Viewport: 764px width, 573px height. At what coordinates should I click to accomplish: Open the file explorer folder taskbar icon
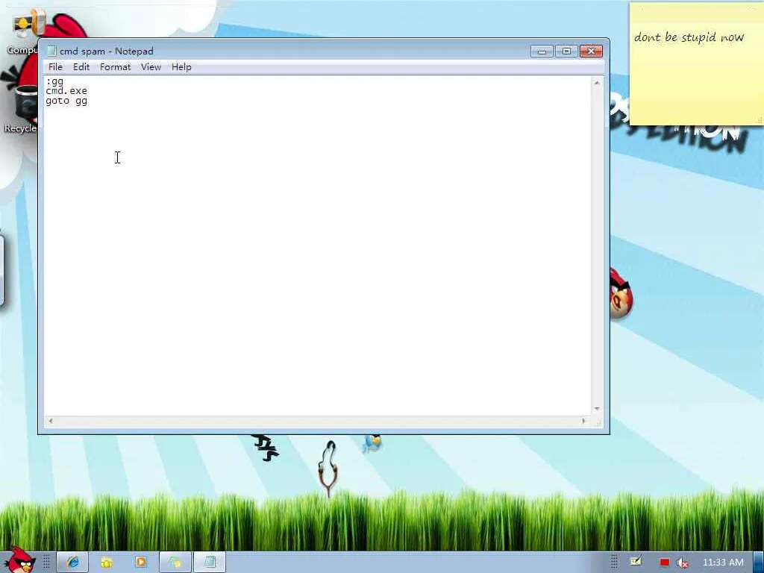107,563
